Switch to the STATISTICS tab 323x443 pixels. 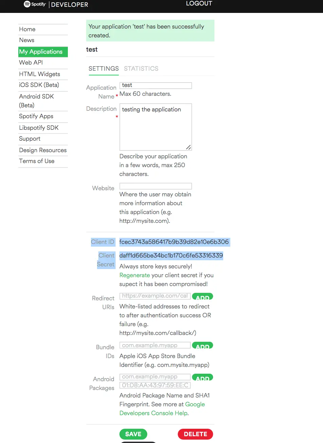tap(141, 69)
